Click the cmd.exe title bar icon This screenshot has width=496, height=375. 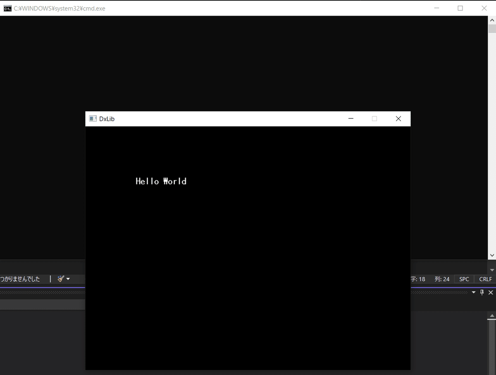pos(7,8)
